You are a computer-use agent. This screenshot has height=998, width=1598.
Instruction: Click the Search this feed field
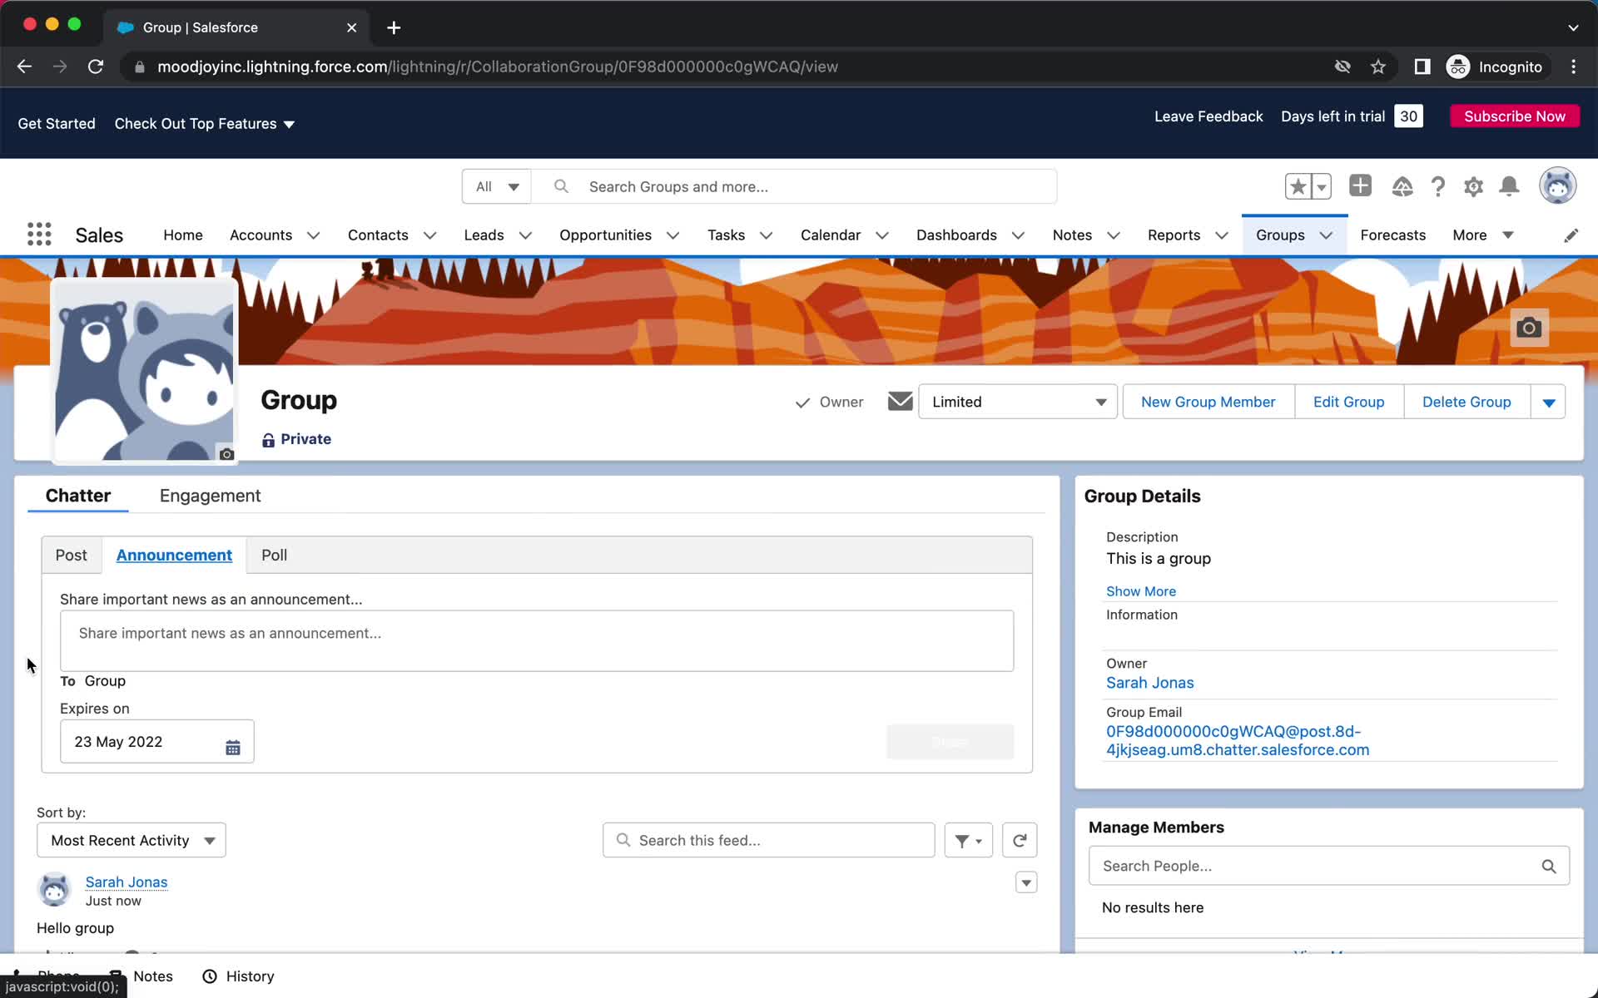[768, 841]
